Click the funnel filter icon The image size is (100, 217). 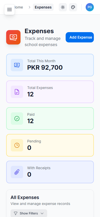tap(16, 213)
